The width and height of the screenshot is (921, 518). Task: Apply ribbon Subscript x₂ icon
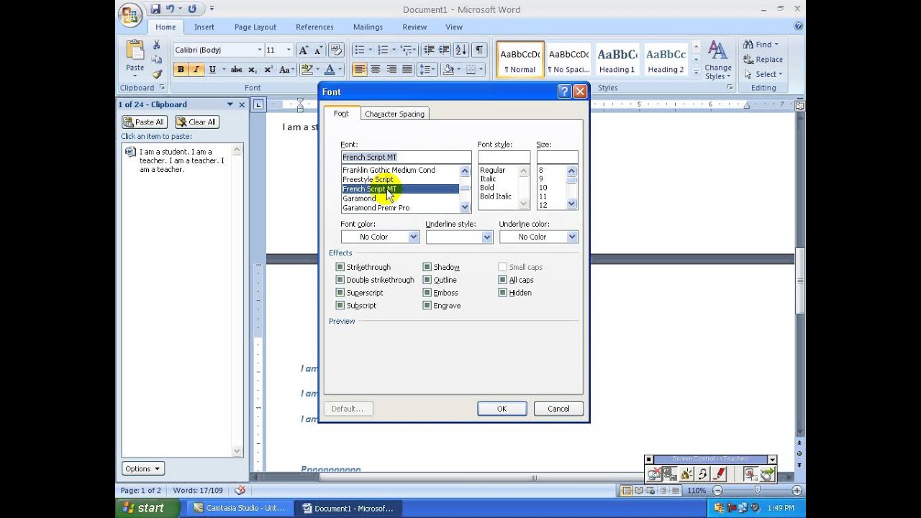pos(253,70)
